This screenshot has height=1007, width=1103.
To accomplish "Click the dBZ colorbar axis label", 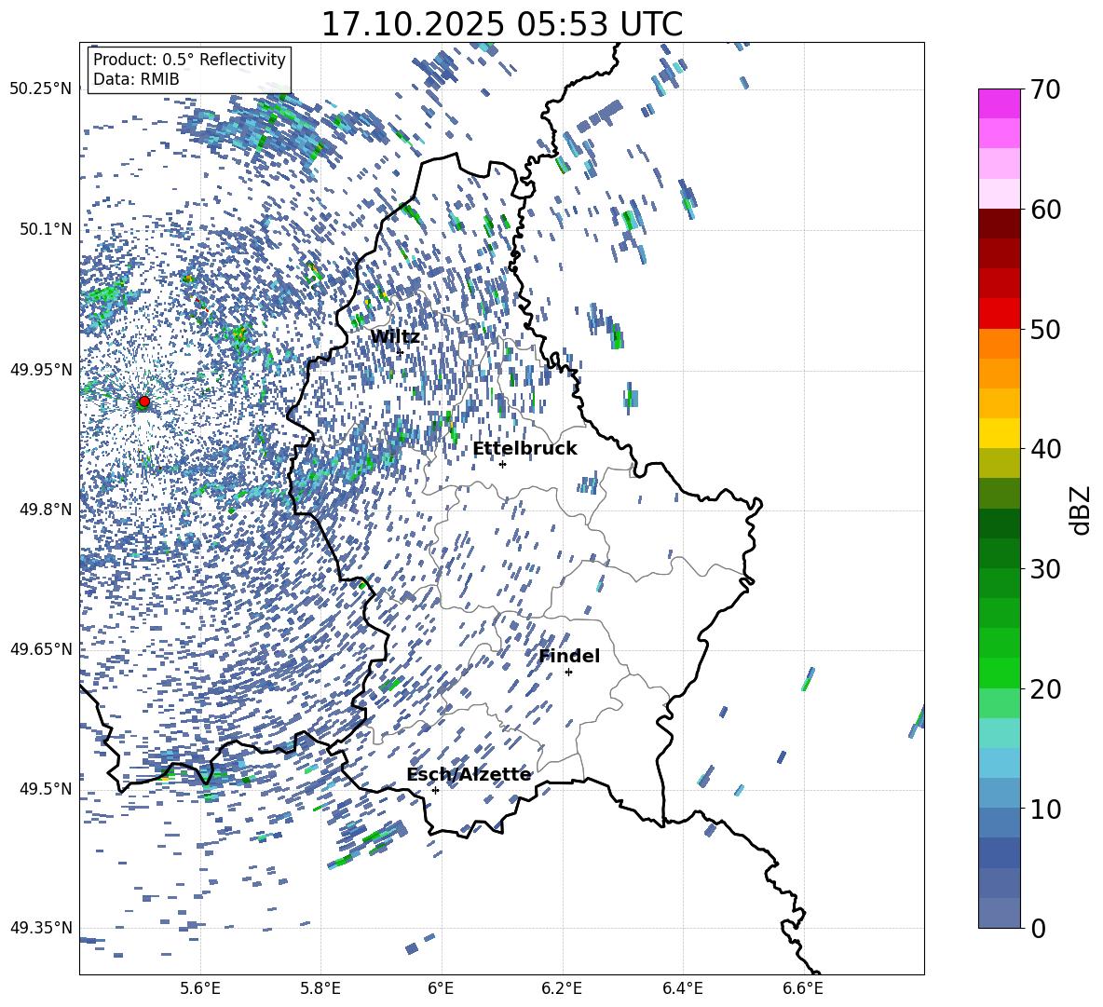I will (x=1080, y=509).
